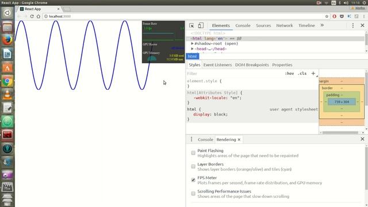368x207 pixels.
Task: Focus the styles Filter field
Action: (x=235, y=74)
